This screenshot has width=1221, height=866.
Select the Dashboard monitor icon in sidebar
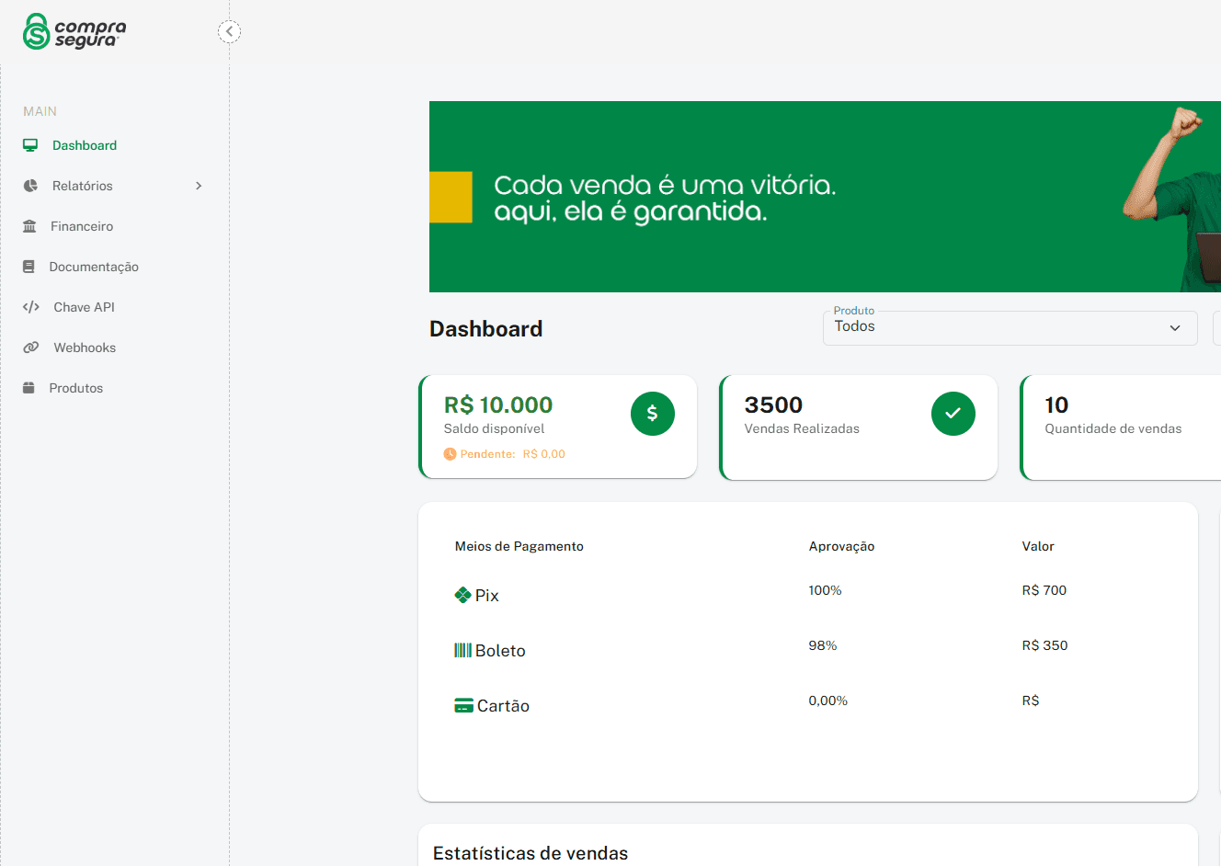point(30,144)
